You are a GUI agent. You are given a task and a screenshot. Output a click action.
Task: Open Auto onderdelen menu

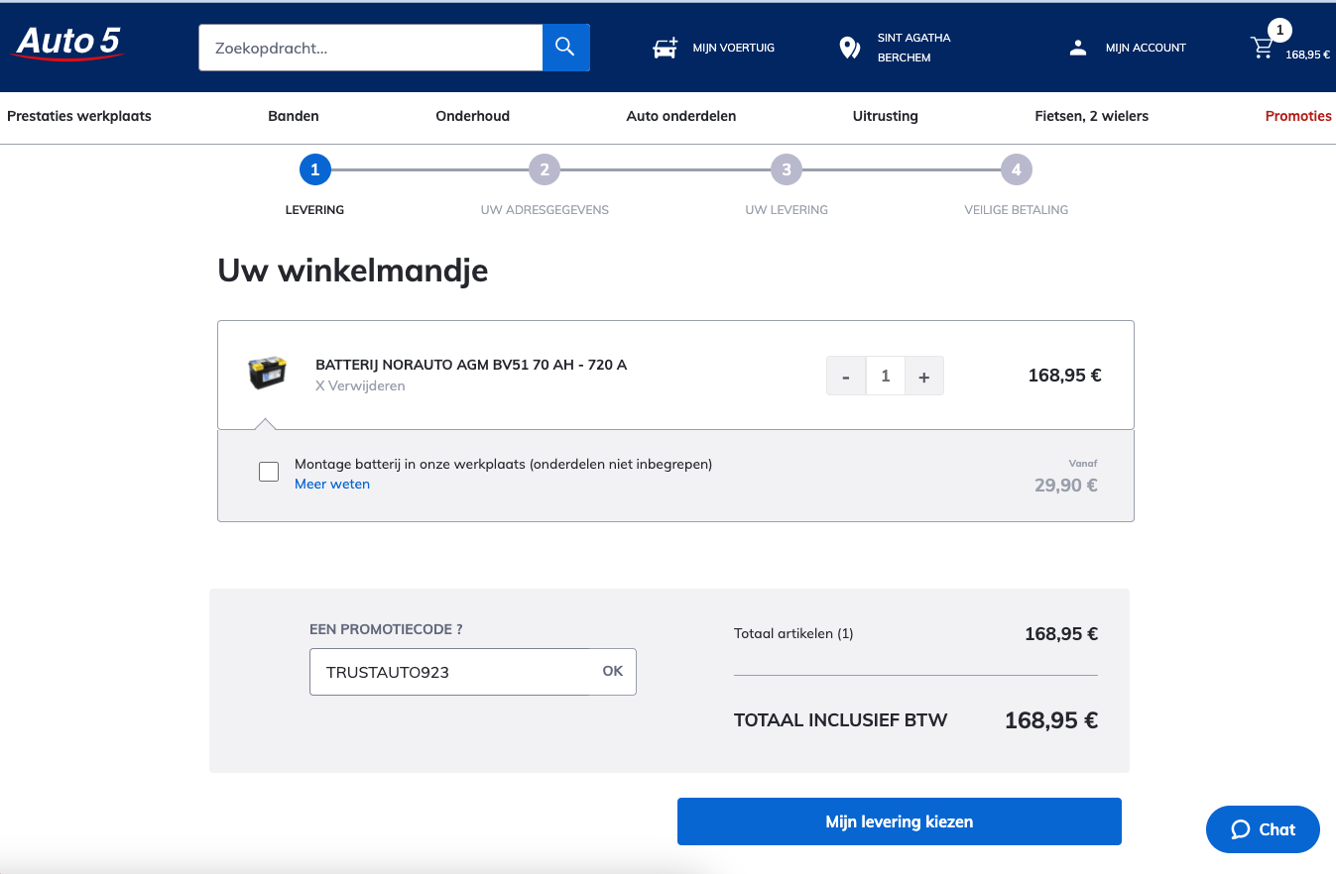pyautogui.click(x=681, y=116)
